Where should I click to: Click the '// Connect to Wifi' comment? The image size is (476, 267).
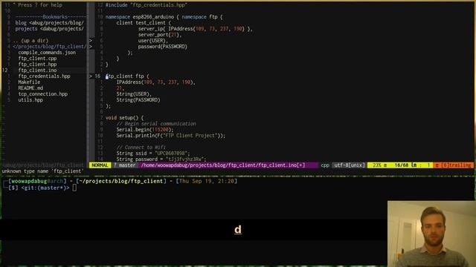[x=141, y=148]
